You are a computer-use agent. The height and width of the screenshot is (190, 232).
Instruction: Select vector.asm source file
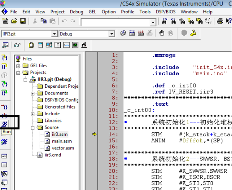(63, 148)
